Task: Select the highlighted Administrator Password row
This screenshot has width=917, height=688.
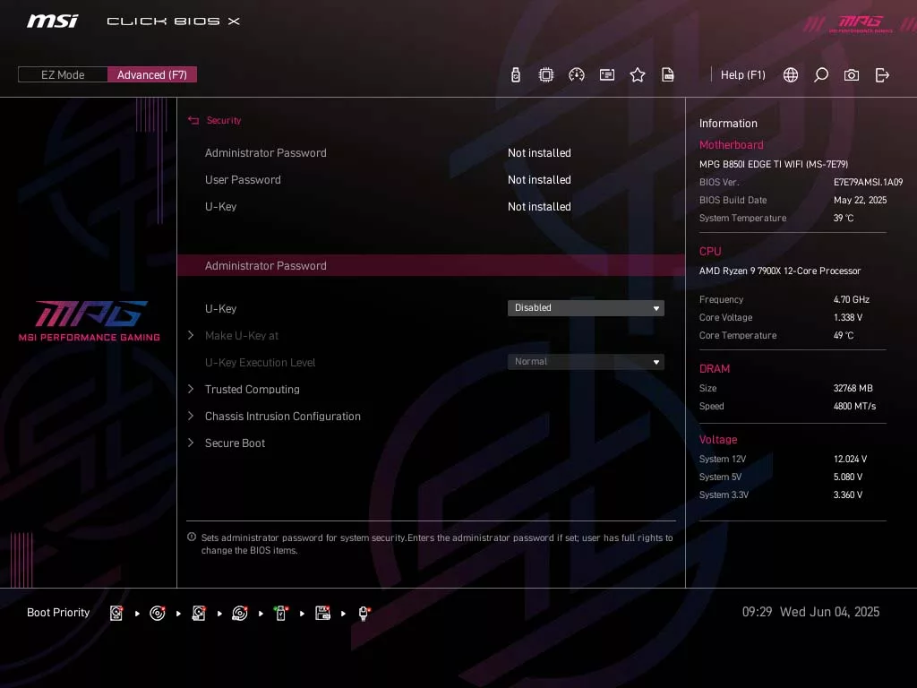Action: click(x=431, y=265)
